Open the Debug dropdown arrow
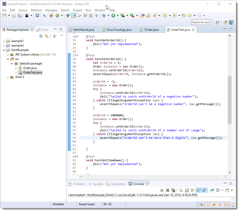This screenshot has width=240, height=212. (108, 15)
